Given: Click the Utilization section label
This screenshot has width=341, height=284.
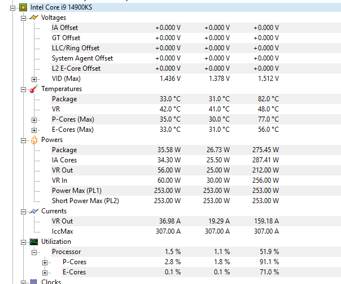Looking at the screenshot, I should 56,242.
